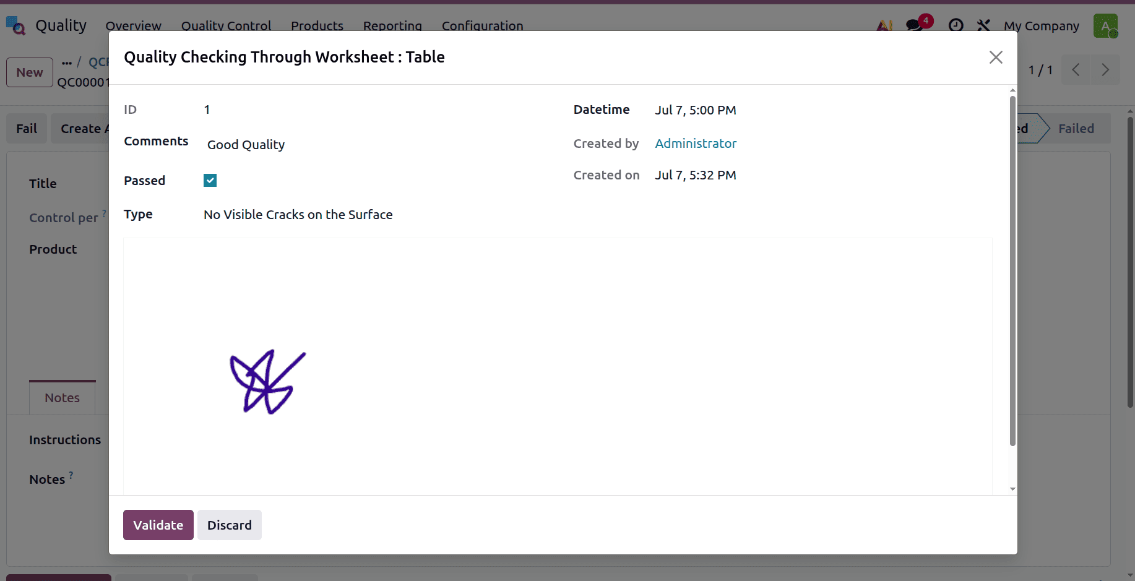Click the Fail button

coord(27,129)
